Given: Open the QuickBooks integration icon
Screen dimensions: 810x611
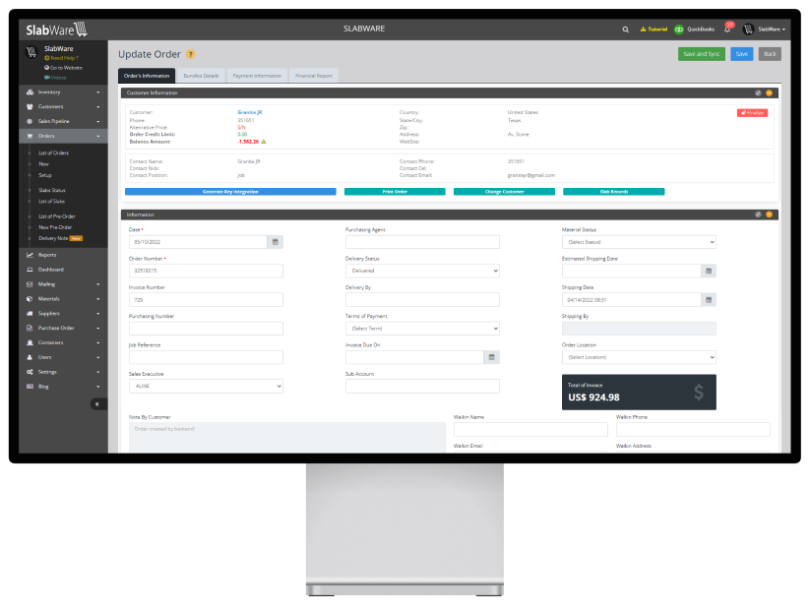Looking at the screenshot, I should [679, 30].
